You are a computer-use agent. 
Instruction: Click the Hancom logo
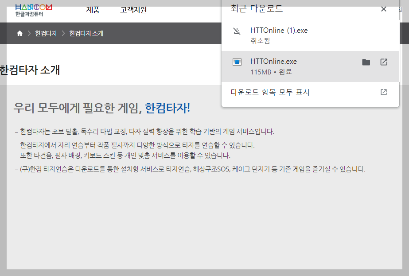(33, 11)
